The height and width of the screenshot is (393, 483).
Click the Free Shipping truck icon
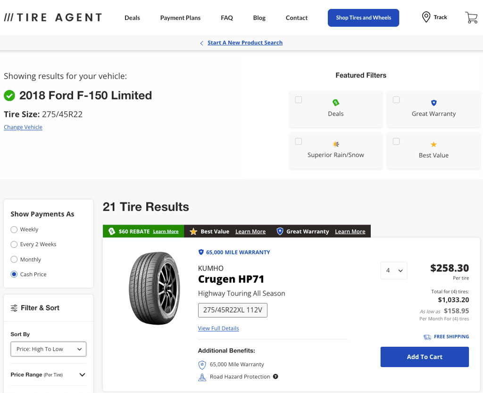(x=426, y=336)
